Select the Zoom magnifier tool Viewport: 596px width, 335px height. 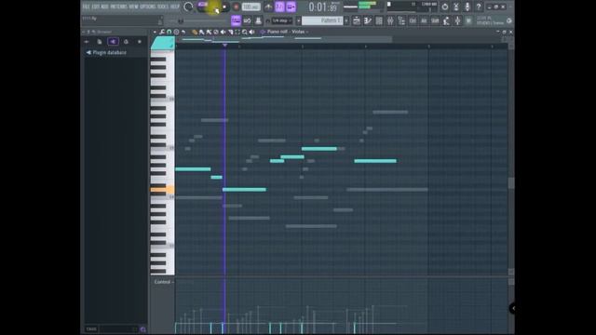point(245,32)
